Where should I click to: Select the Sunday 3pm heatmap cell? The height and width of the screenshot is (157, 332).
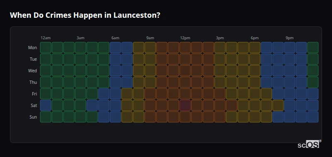220,117
